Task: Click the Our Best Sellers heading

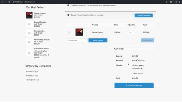Action: point(35,7)
